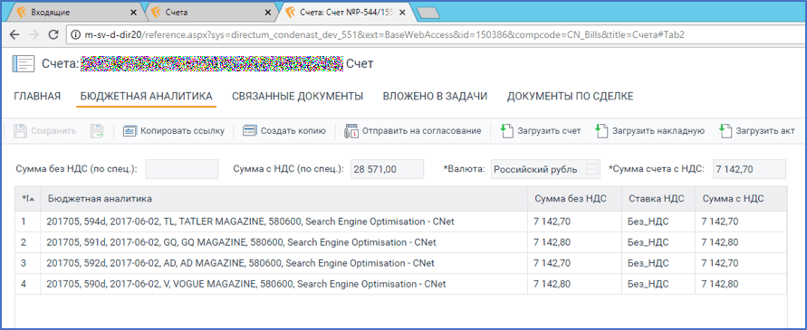Open the ВЛОЖЕНО В ЗАДАЧИ tab
The height and width of the screenshot is (330, 807).
435,96
